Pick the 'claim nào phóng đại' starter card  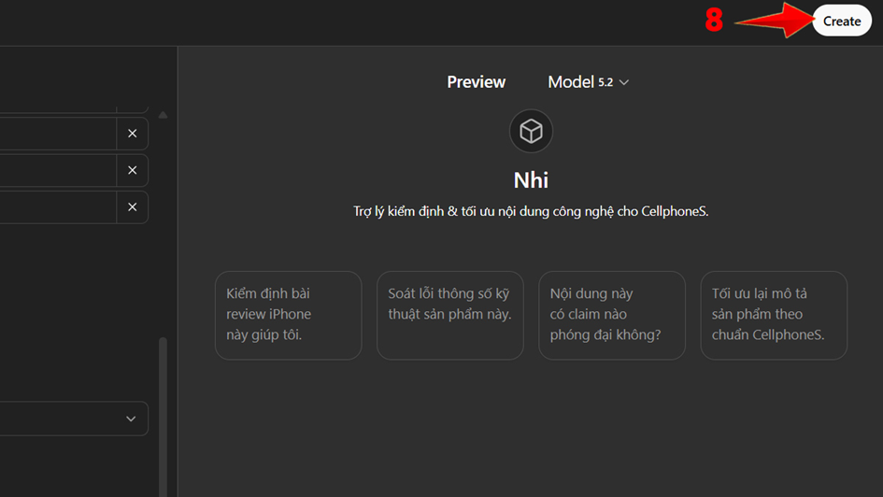[611, 315]
